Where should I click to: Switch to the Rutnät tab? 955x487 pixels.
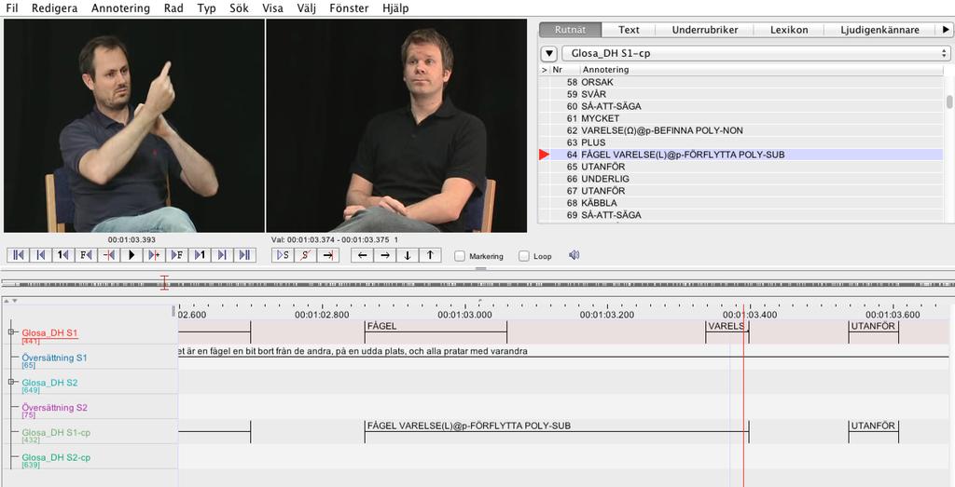pyautogui.click(x=570, y=29)
